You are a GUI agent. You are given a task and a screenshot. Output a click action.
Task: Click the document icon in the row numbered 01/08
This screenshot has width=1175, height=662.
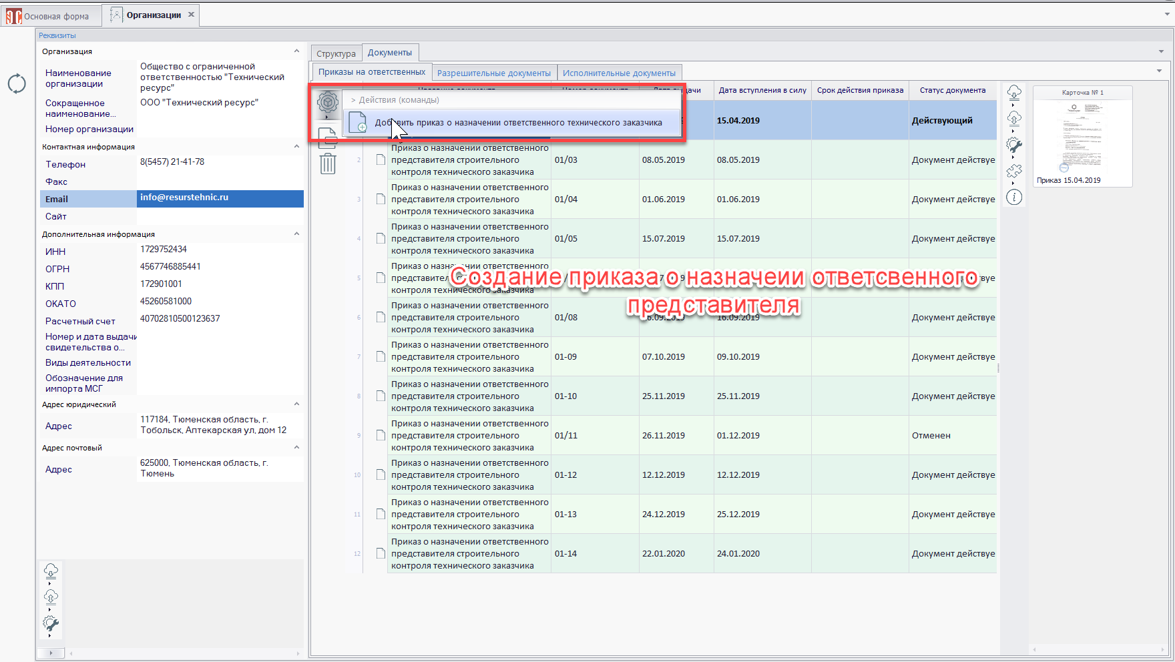pyautogui.click(x=381, y=317)
